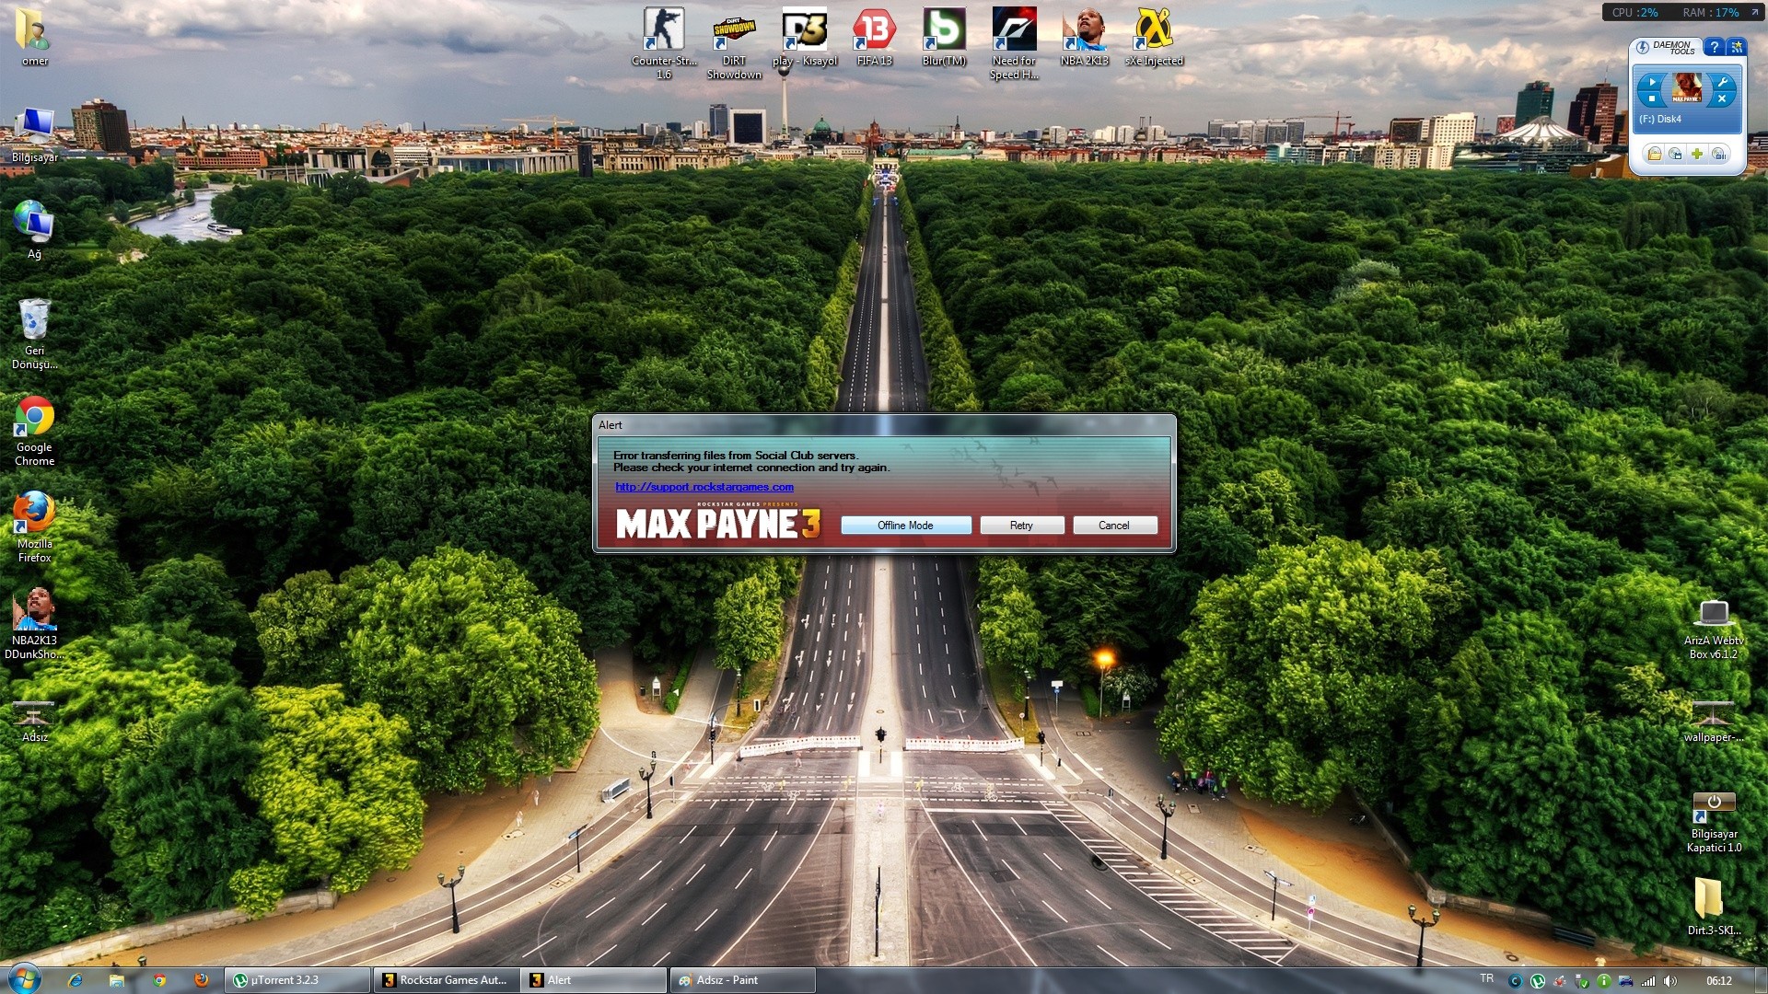Click the green plus add-drive icon
This screenshot has width=1768, height=994.
tap(1697, 154)
